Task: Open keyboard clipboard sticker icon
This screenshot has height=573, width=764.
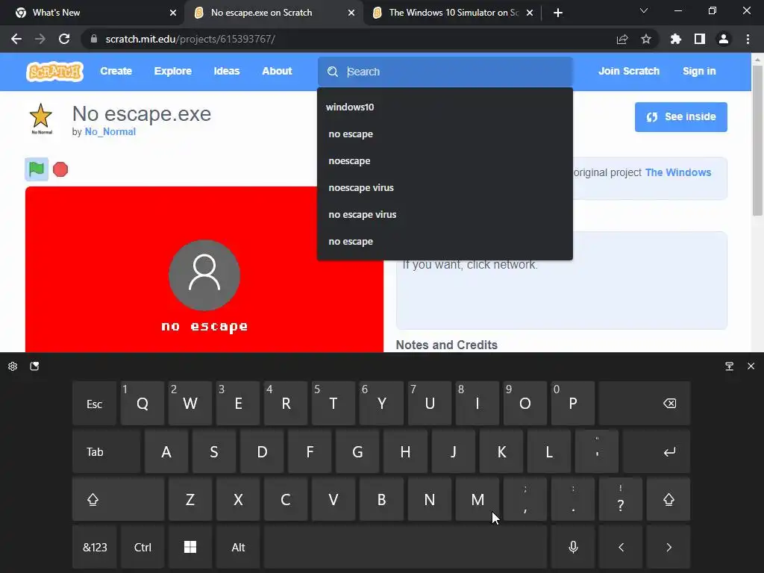Action: (34, 366)
